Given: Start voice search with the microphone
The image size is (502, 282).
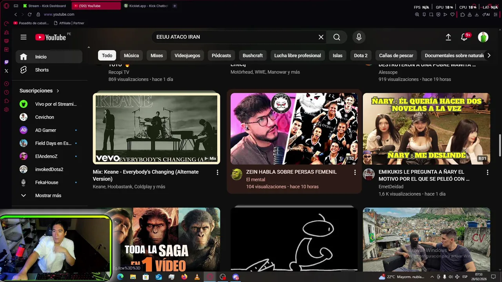Looking at the screenshot, I should point(358,37).
